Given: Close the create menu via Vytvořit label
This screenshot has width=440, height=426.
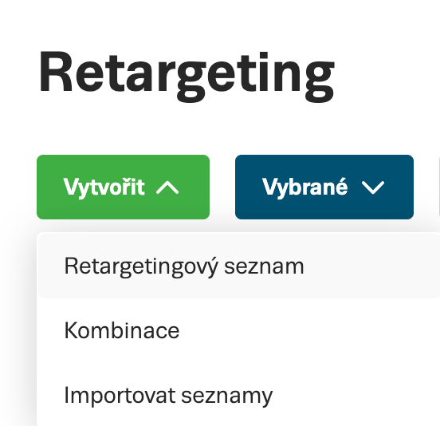Looking at the screenshot, I should (104, 187).
